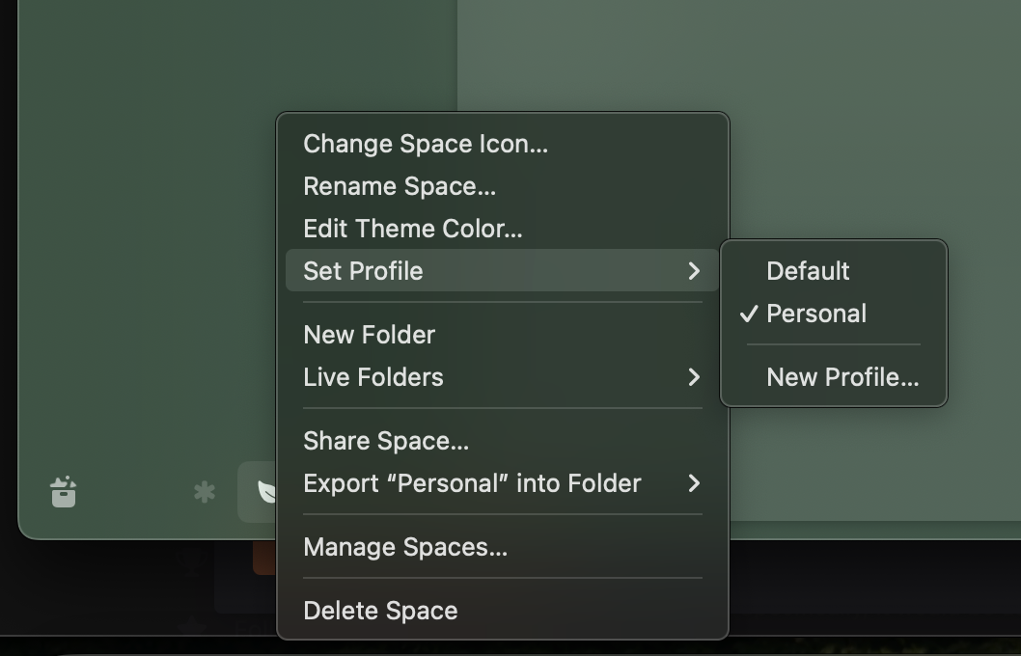
Task: Select the Personal profile entry
Action: (816, 314)
